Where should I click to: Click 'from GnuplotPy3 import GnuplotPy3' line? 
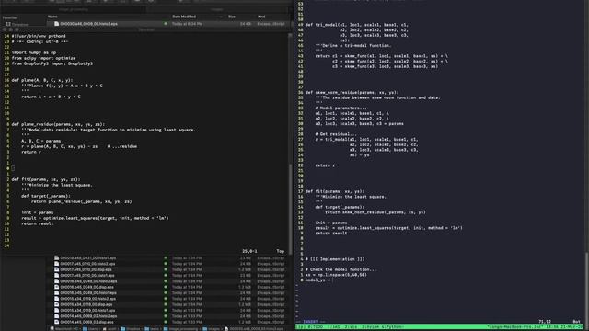52,63
